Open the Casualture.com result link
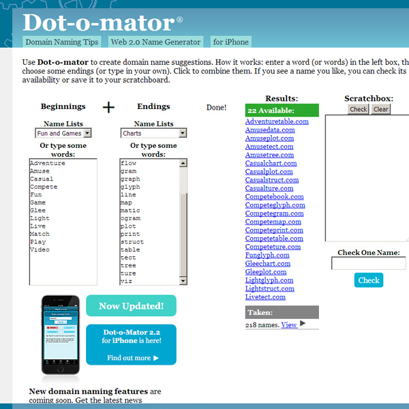 (269, 188)
